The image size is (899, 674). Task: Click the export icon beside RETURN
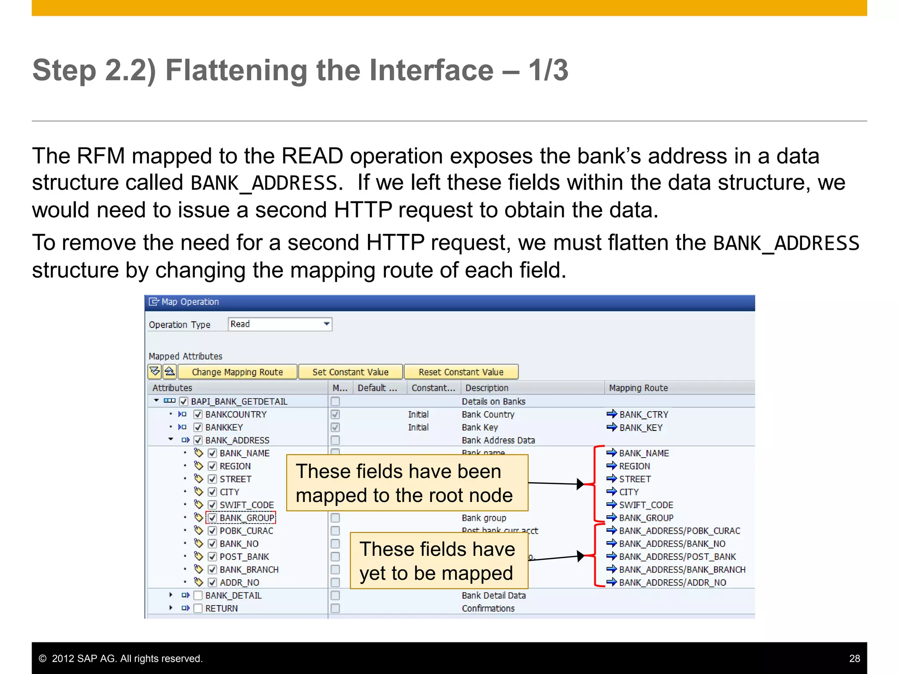click(185, 608)
